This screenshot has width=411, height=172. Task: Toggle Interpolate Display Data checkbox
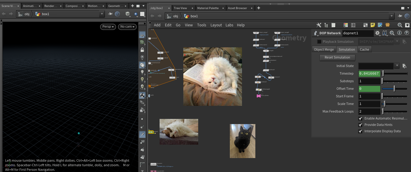coord(361,131)
